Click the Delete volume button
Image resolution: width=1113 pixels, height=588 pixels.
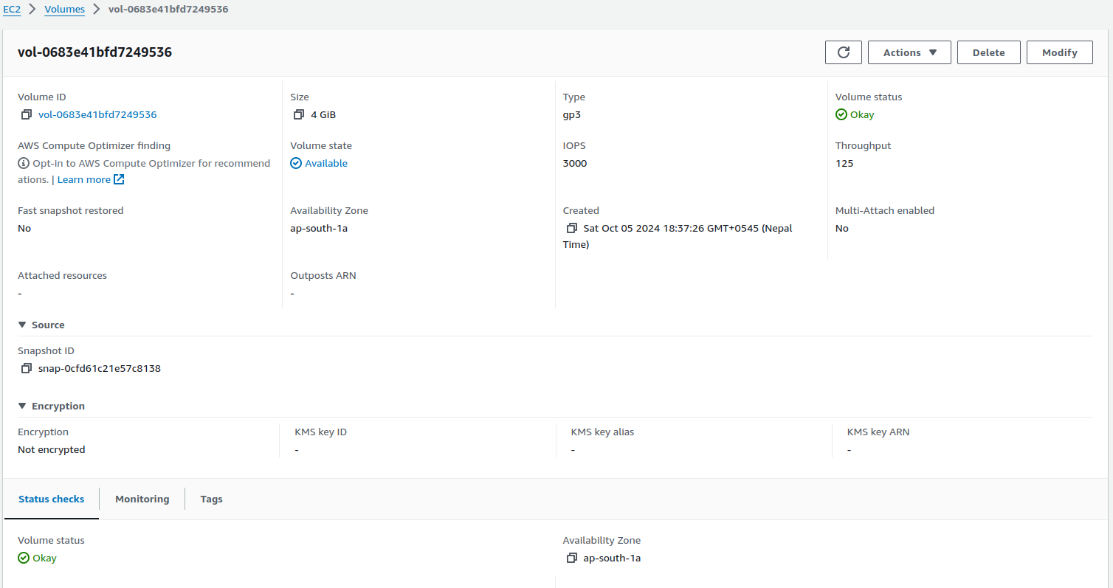988,52
